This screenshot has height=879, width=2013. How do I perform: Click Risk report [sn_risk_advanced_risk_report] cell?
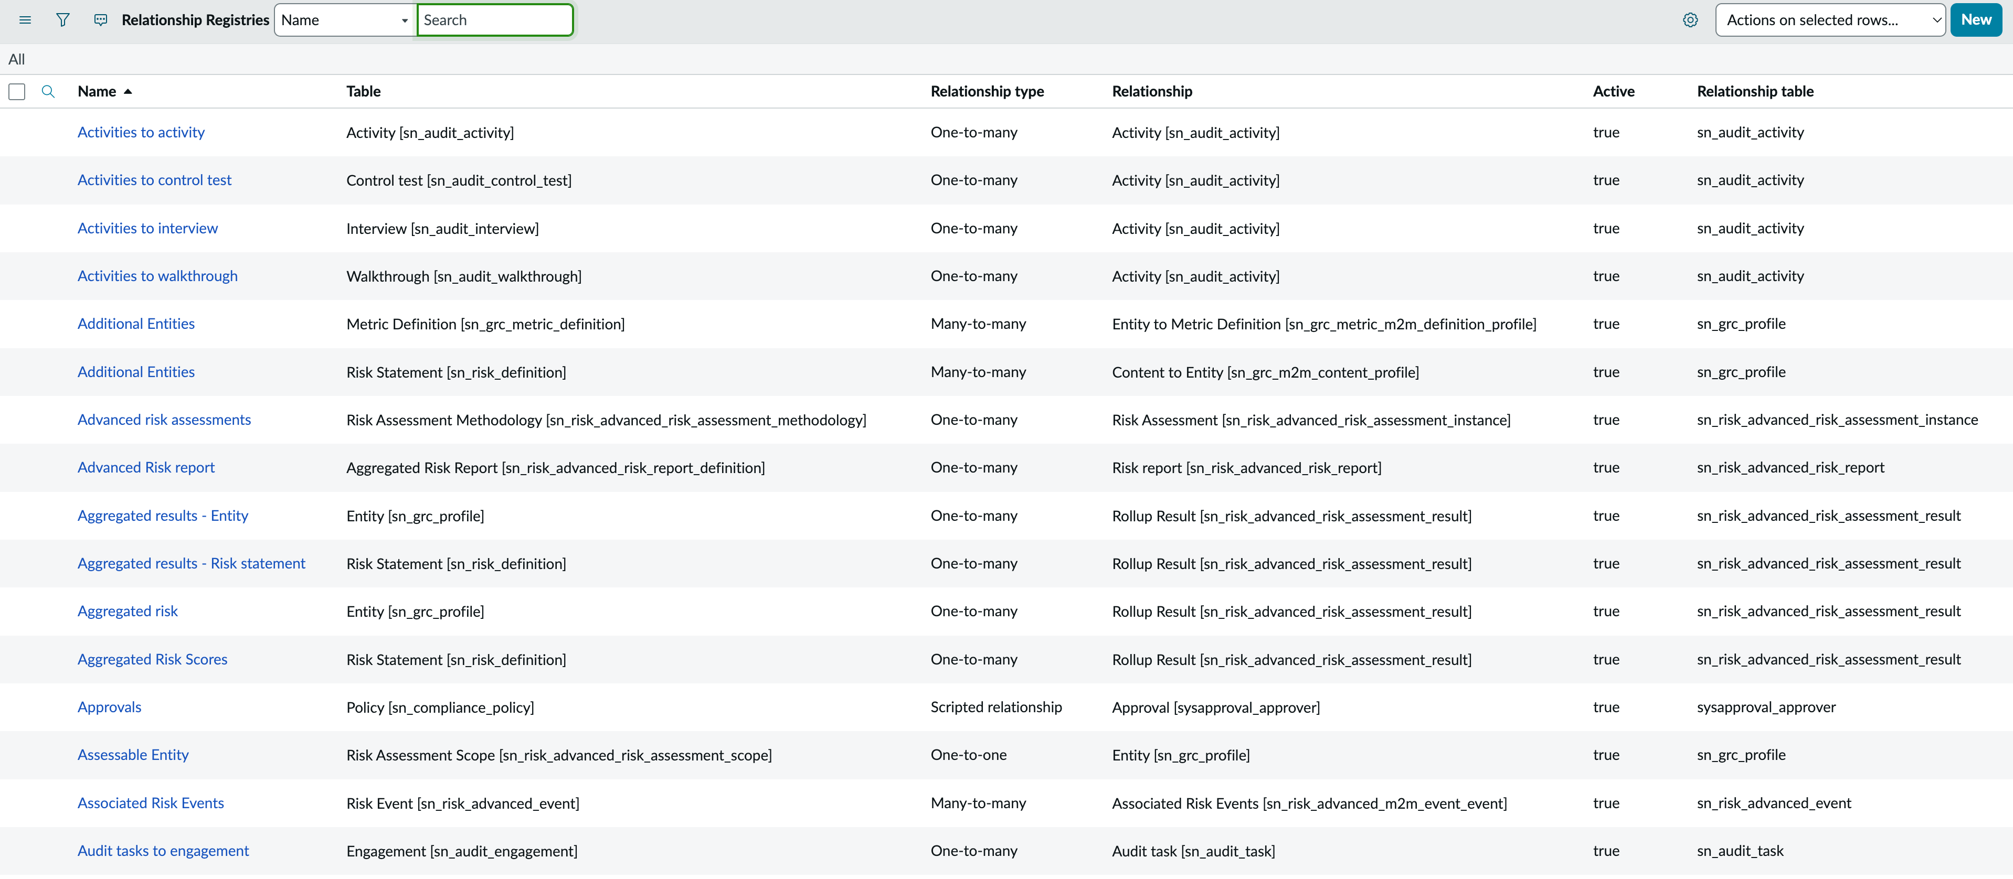tap(1246, 467)
